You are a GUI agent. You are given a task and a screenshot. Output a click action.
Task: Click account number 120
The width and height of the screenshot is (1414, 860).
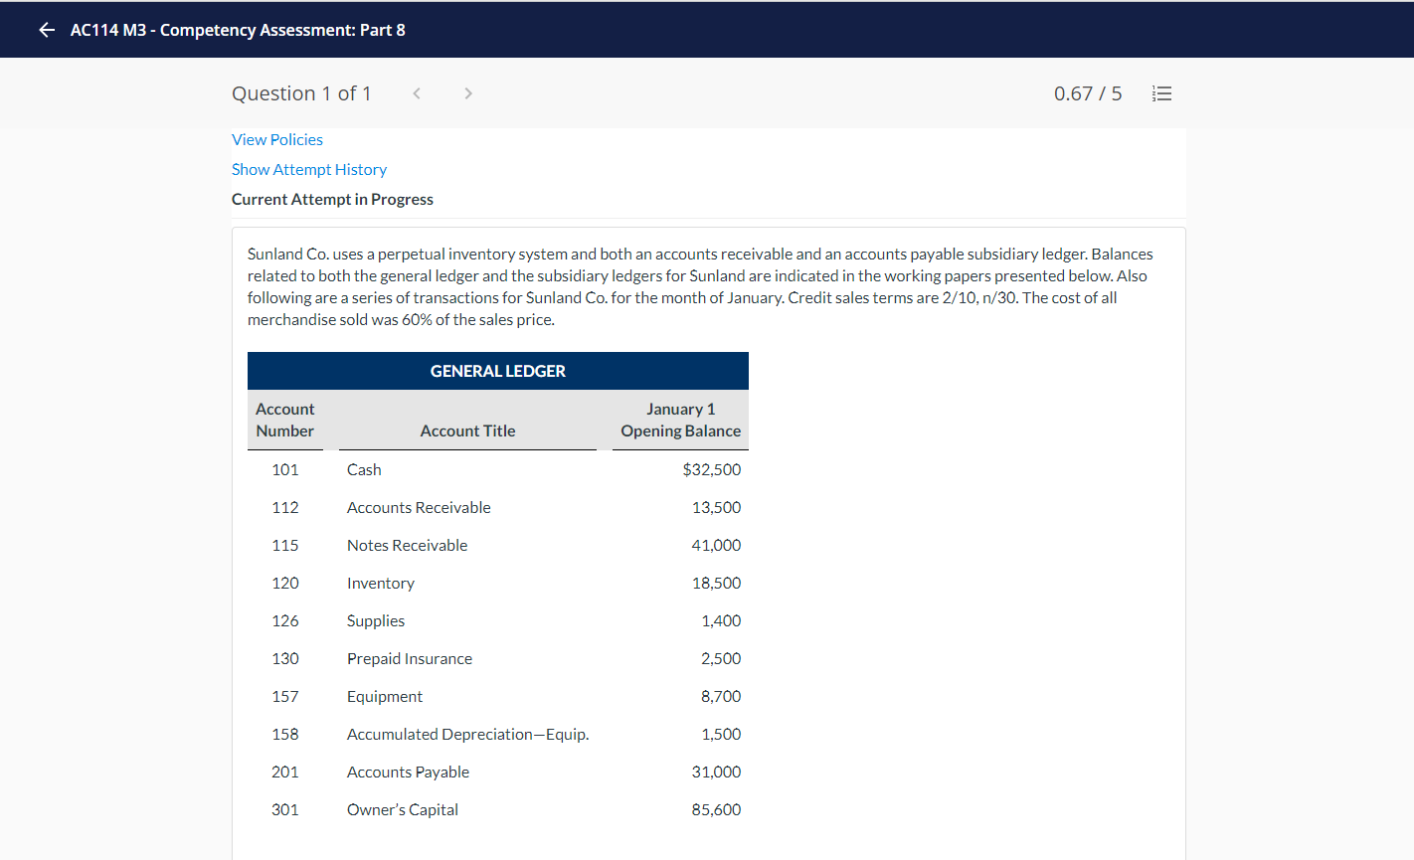click(285, 583)
